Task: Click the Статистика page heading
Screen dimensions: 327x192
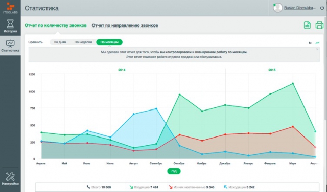Action: point(42,8)
